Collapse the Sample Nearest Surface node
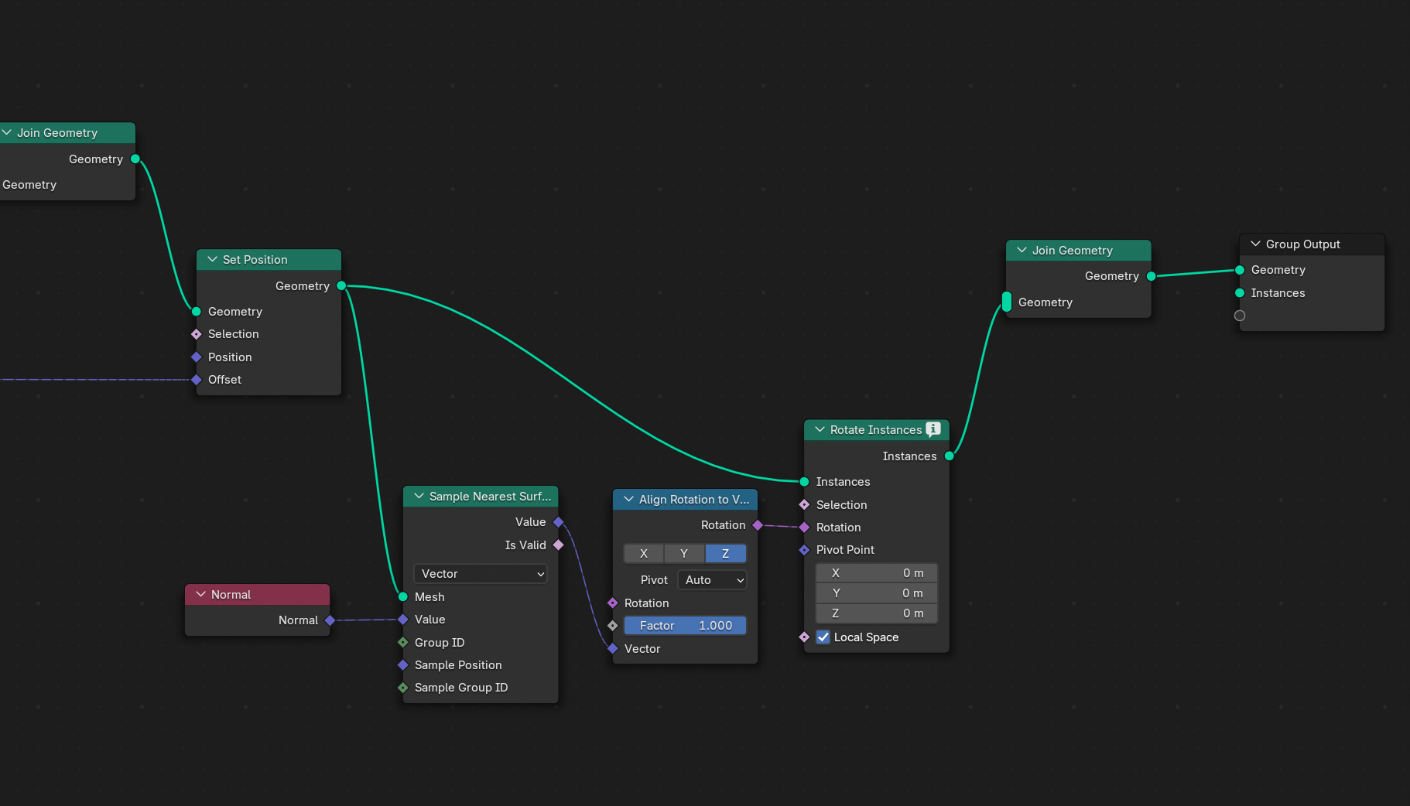 coord(419,496)
